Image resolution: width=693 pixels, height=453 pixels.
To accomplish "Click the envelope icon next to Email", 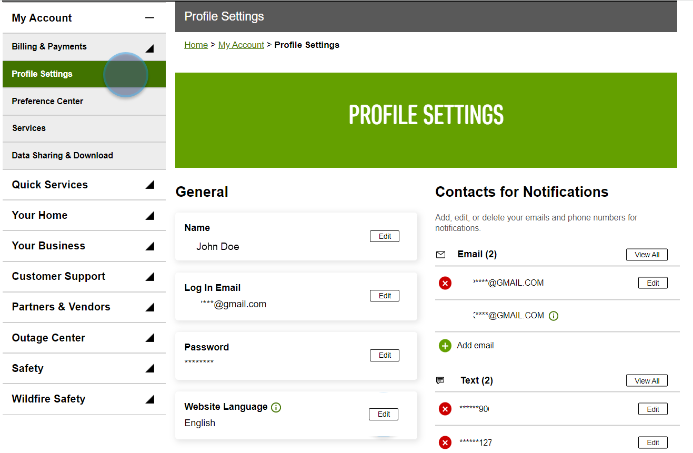I will 441,254.
